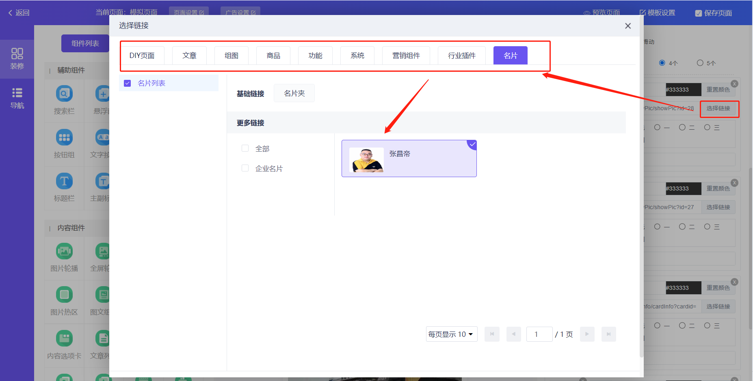
Task: Click the 装修 decoration sidebar icon
Action: pos(17,58)
